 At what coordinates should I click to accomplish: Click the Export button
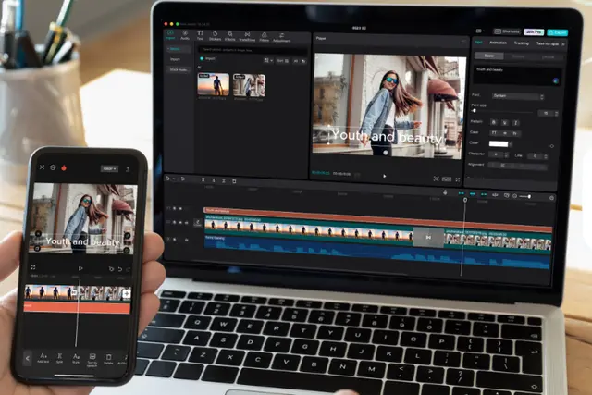tap(558, 32)
